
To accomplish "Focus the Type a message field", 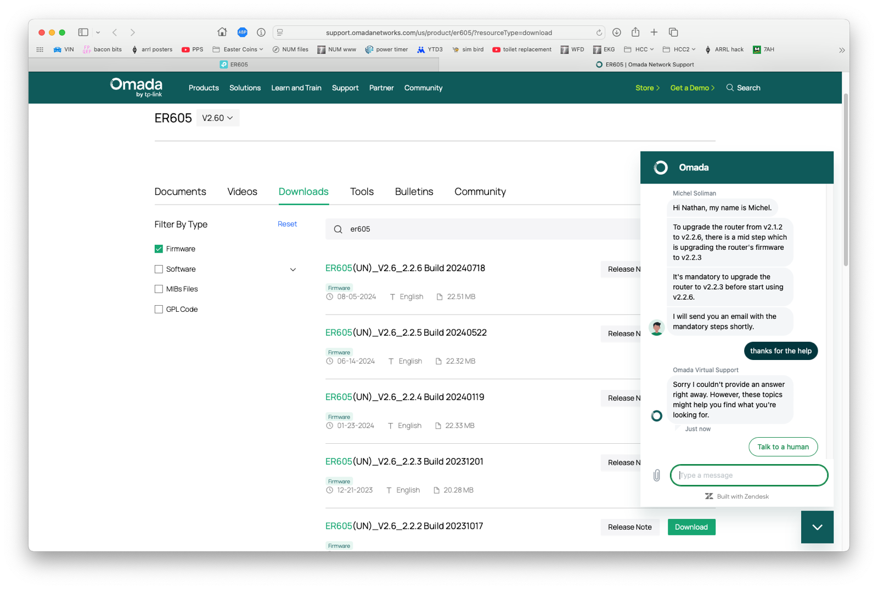I will click(748, 476).
